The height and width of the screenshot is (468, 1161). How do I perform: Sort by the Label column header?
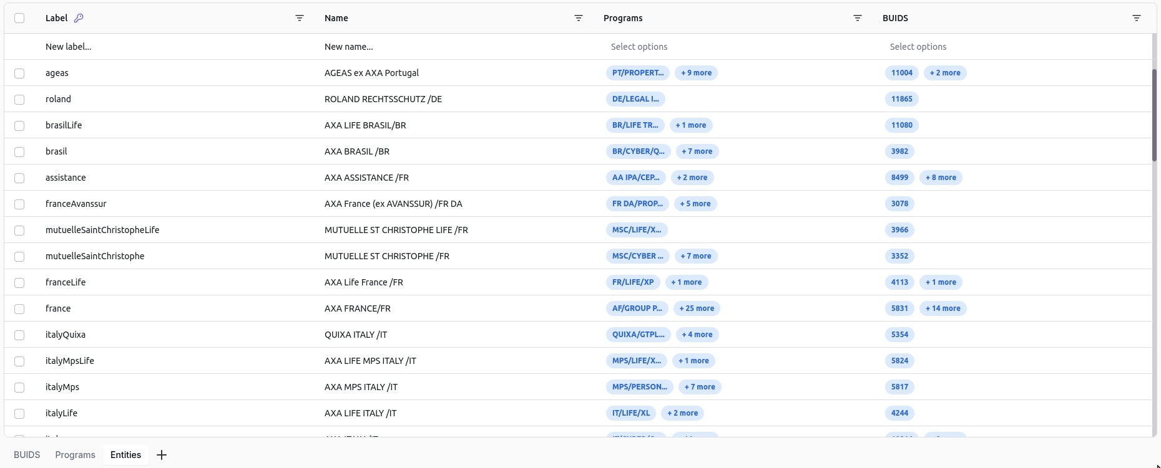click(x=56, y=18)
